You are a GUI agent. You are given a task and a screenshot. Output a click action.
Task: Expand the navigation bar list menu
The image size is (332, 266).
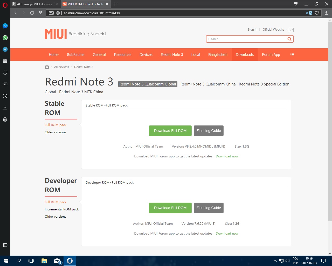292,55
